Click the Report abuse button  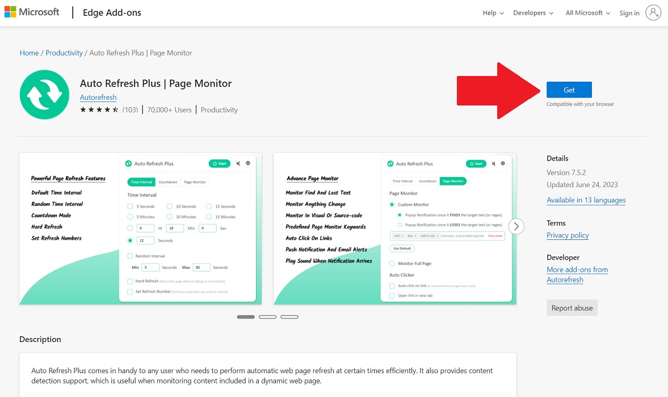572,307
